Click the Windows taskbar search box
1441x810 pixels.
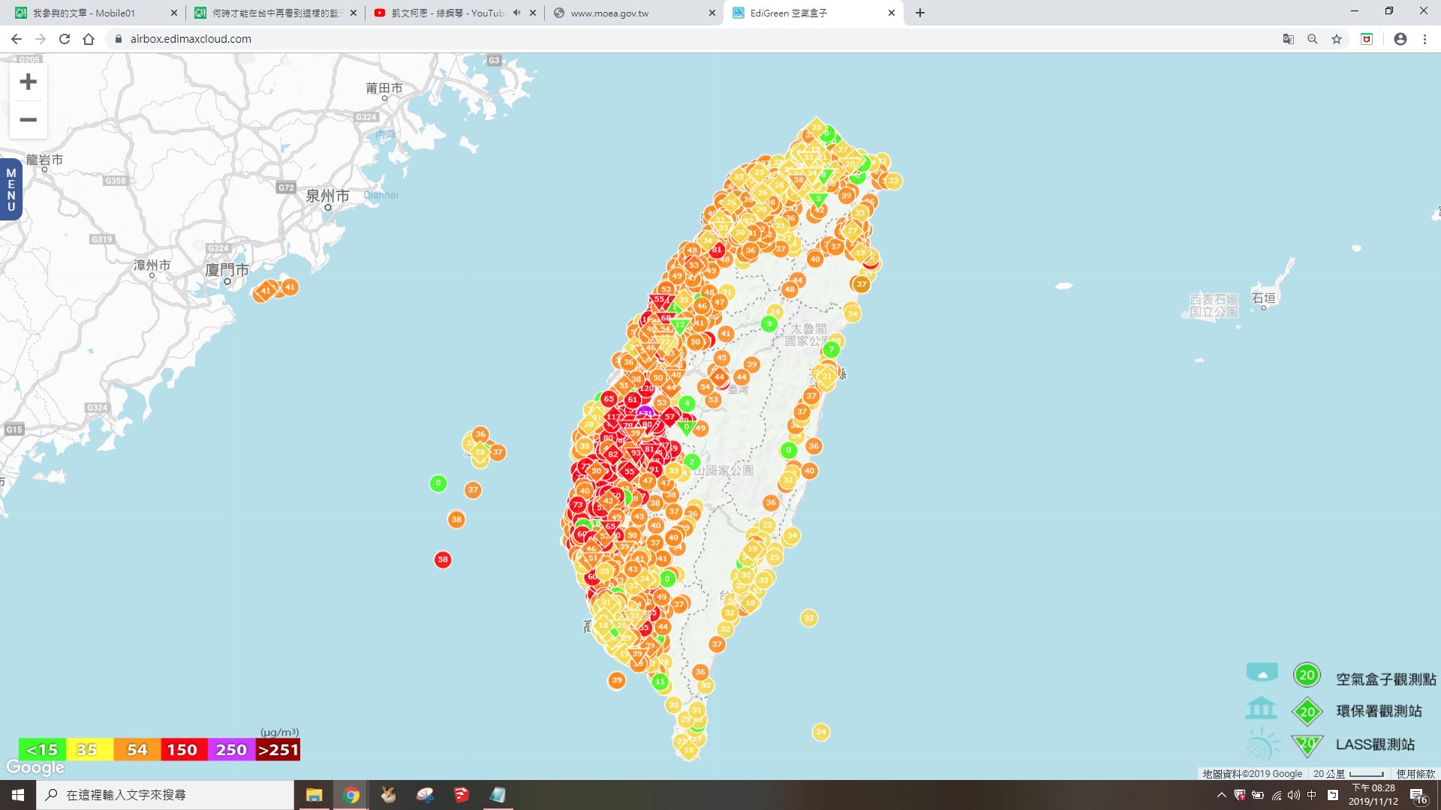[165, 795]
